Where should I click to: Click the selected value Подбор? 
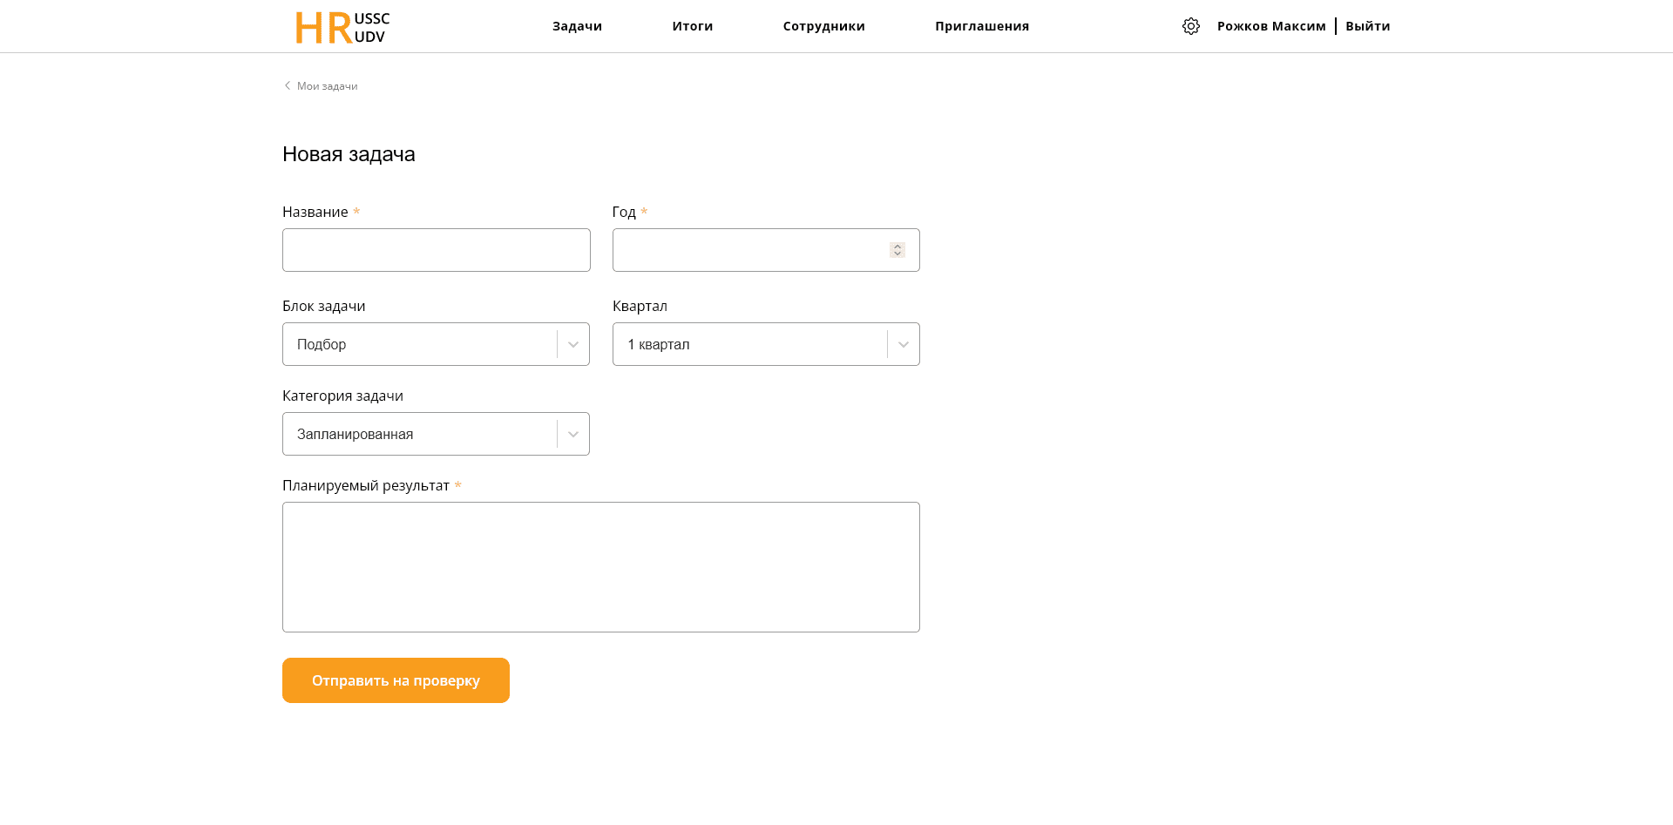pos(322,344)
